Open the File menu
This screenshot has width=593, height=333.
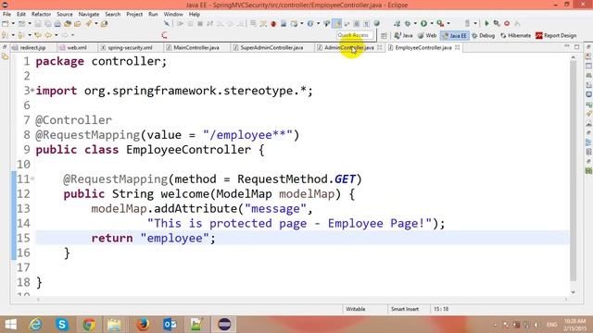[x=6, y=14]
